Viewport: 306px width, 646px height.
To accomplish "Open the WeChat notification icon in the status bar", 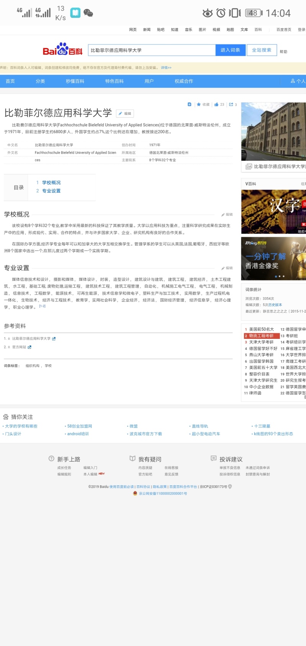I will pyautogui.click(x=88, y=13).
